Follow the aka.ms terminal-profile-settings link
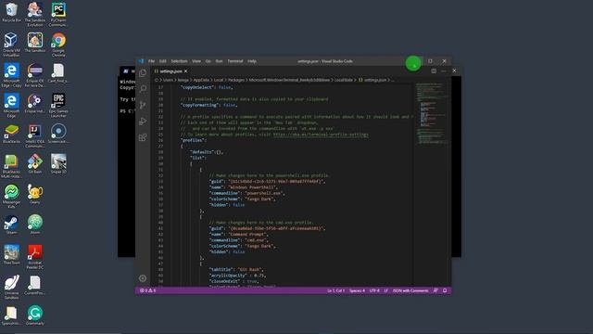 click(321, 135)
